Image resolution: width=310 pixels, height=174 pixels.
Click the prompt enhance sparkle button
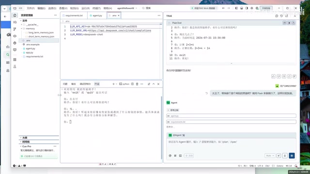click(x=279, y=156)
